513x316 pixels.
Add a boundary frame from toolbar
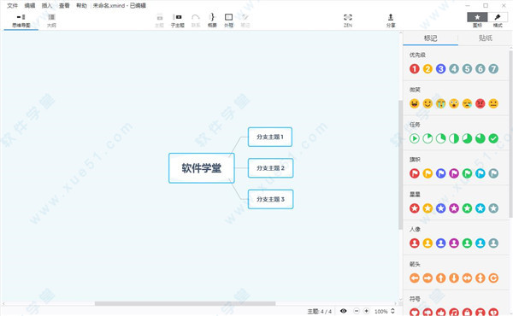coord(228,20)
